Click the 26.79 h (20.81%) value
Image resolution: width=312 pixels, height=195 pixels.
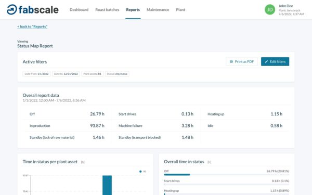[x=278, y=171]
